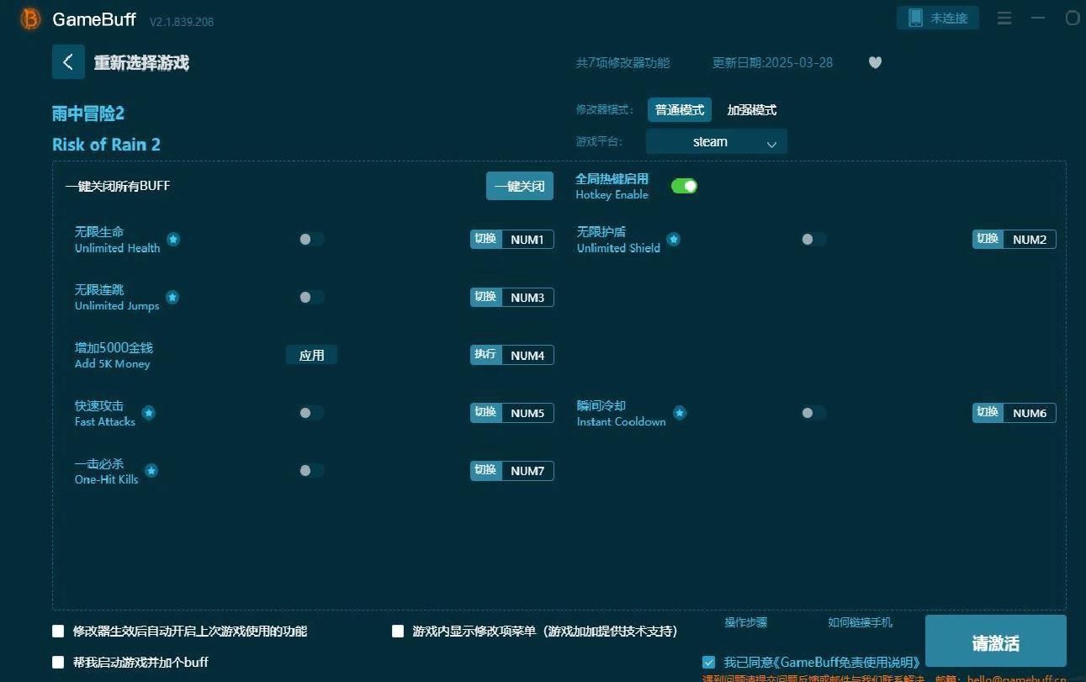The image size is (1086, 682).
Task: Open the steam platform dropdown
Action: [716, 142]
